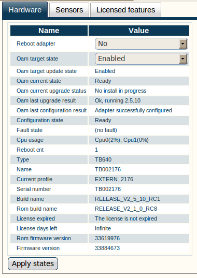This screenshot has width=197, height=278.
Task: Click the RELEASE_V2_5_10_RC1 build name value
Action: click(128, 199)
